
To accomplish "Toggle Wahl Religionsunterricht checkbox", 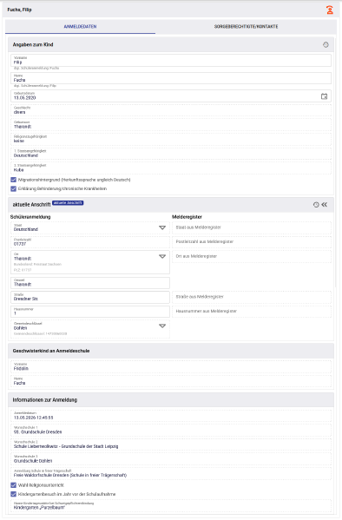I will tap(13, 485).
